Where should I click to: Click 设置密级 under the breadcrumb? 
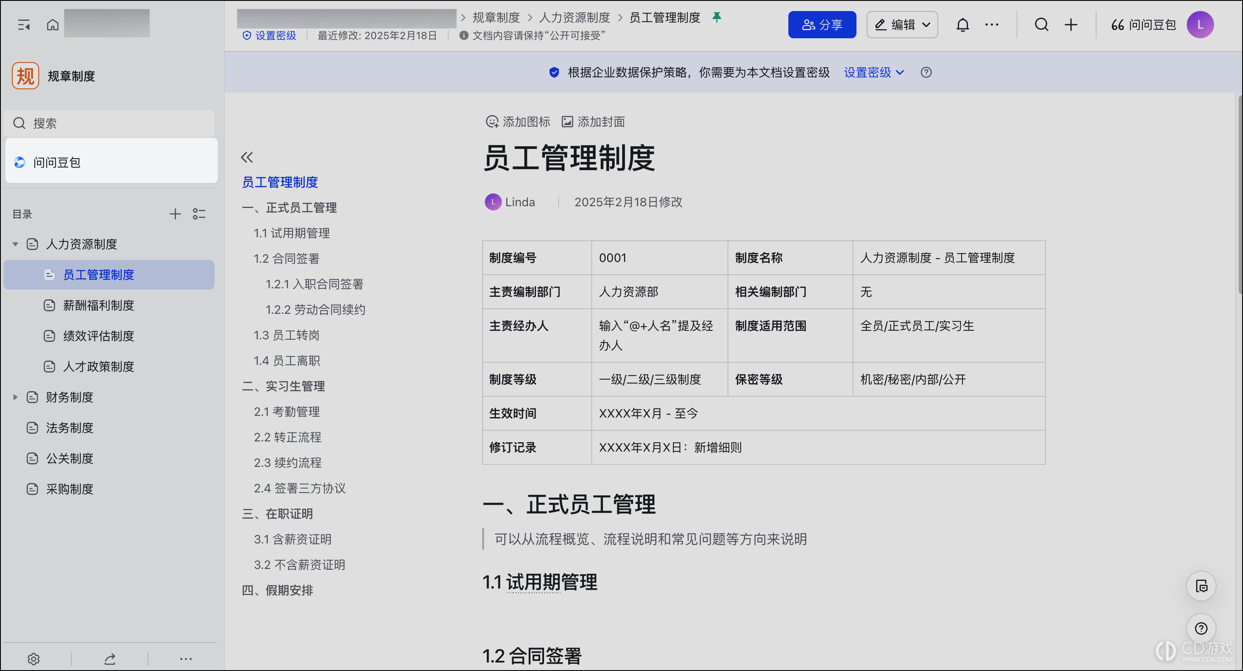point(269,36)
